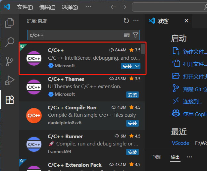Click the 打开文件夹 link
Image resolution: width=207 pixels, height=171 pixels.
pyautogui.click(x=195, y=77)
